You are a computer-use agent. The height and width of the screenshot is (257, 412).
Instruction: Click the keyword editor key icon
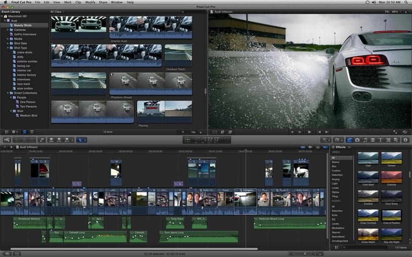pyautogui.click(x=41, y=140)
